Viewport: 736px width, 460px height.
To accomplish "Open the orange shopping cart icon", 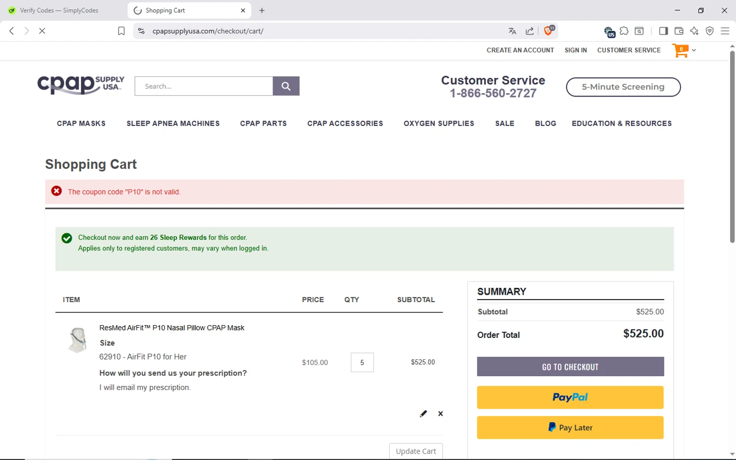I will tap(681, 50).
